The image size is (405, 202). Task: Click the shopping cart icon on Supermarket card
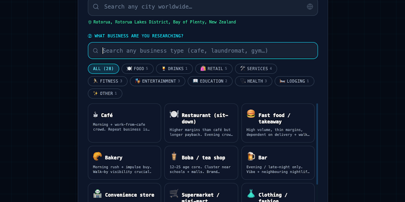174,193
